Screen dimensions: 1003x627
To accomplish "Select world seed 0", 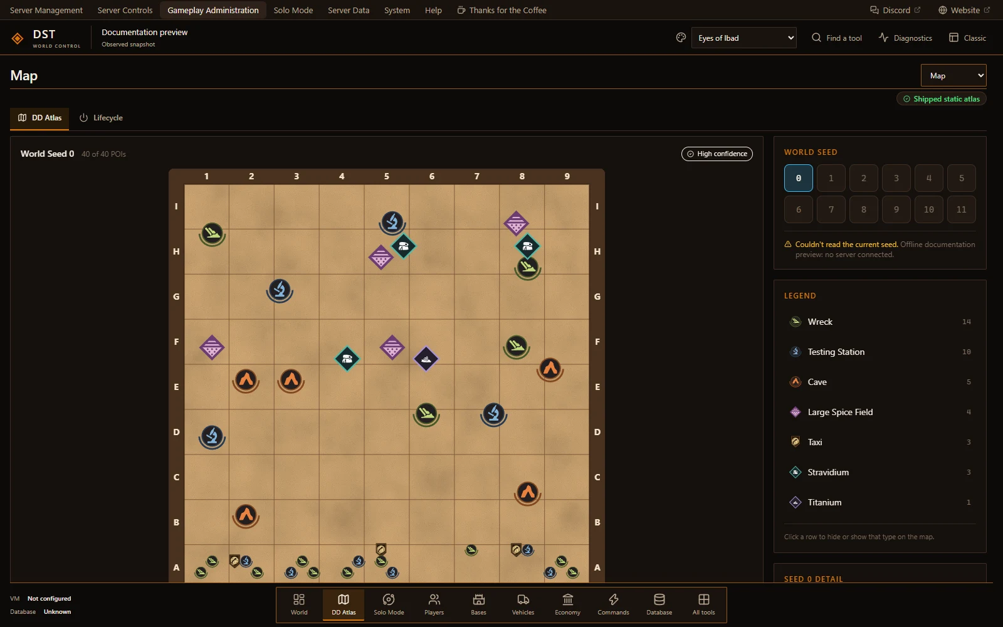I will [799, 178].
